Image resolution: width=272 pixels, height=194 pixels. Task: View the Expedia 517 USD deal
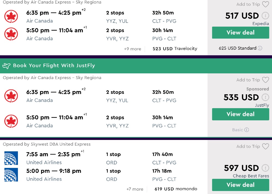(x=240, y=33)
